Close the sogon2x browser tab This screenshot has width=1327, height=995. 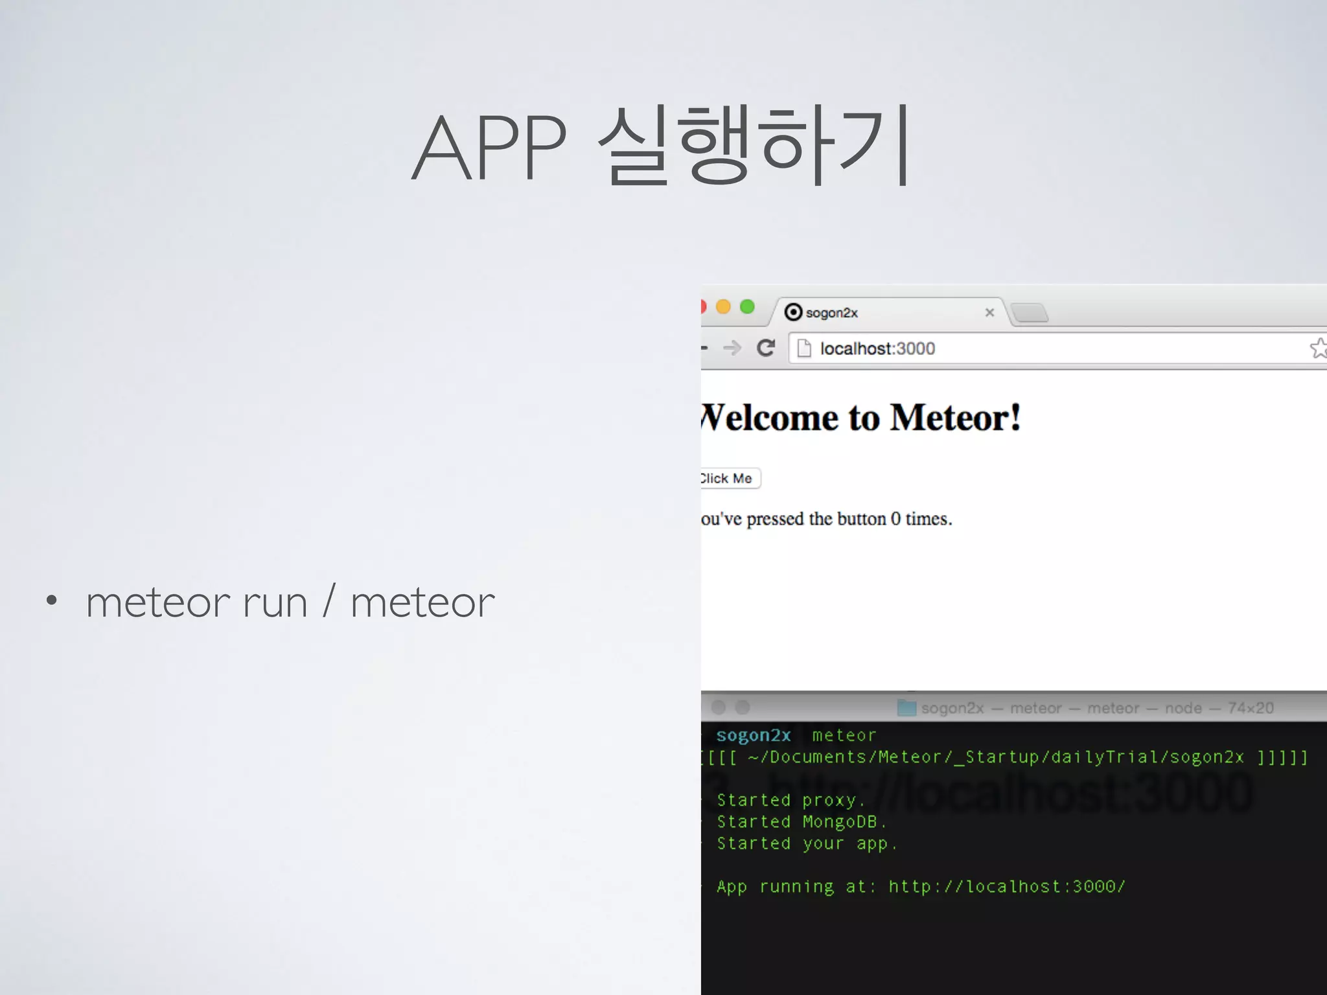(989, 312)
